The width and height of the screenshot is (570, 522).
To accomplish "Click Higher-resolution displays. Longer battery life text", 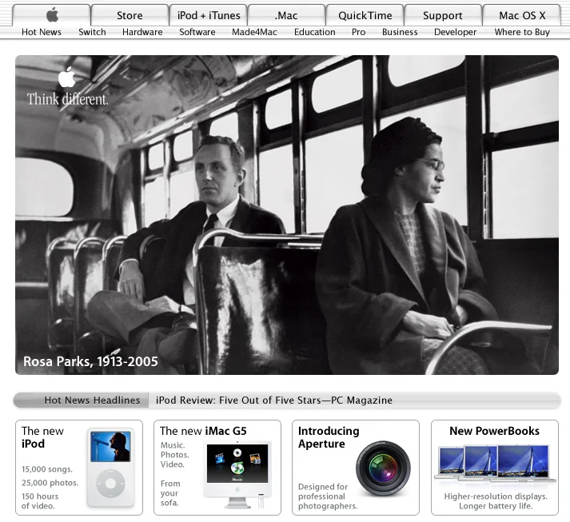I will (496, 501).
